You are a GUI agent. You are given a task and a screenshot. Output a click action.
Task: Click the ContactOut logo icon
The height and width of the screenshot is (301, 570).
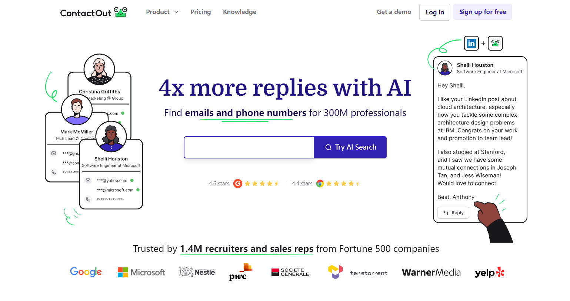point(121,12)
